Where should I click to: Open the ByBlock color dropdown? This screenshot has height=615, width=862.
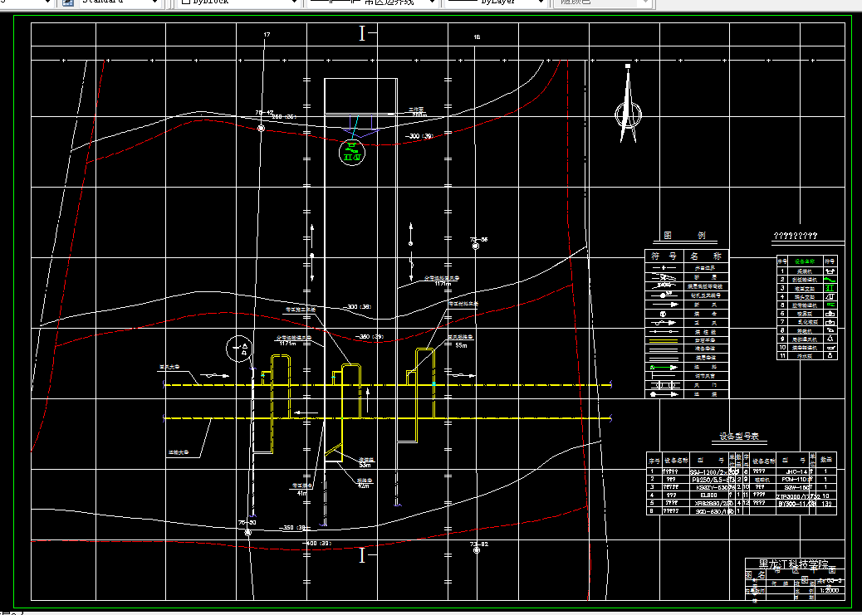[295, 2]
